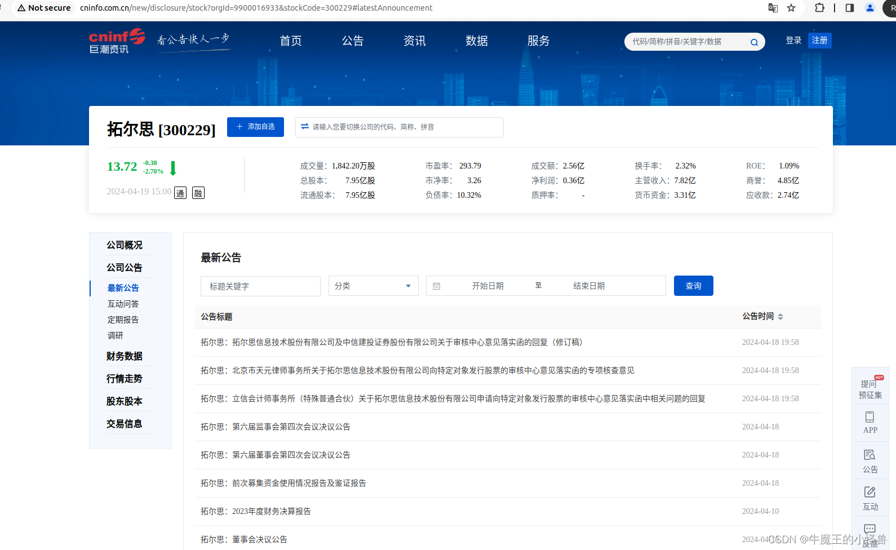Click the 融 badge icon
The width and height of the screenshot is (896, 550).
pyautogui.click(x=198, y=193)
